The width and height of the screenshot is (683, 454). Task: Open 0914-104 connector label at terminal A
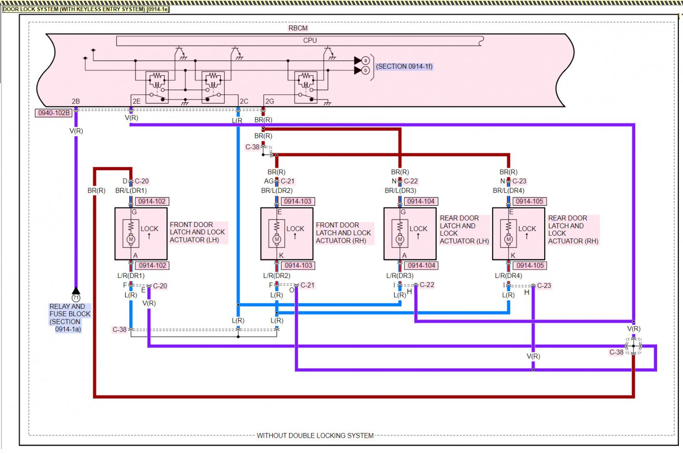coord(422,265)
